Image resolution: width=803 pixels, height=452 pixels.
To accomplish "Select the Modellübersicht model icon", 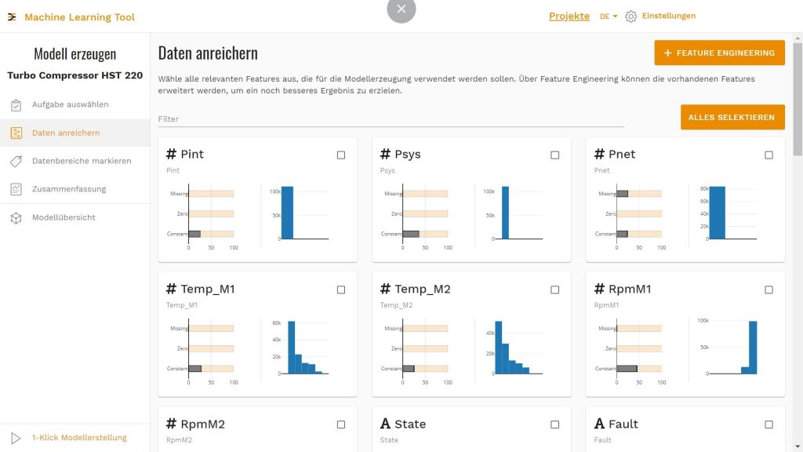I will (16, 217).
